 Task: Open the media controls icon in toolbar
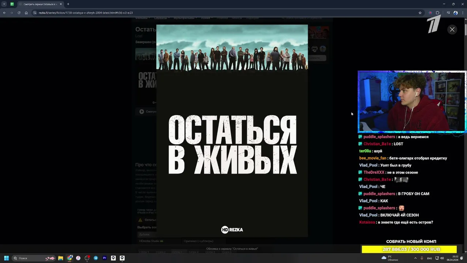tap(448, 13)
